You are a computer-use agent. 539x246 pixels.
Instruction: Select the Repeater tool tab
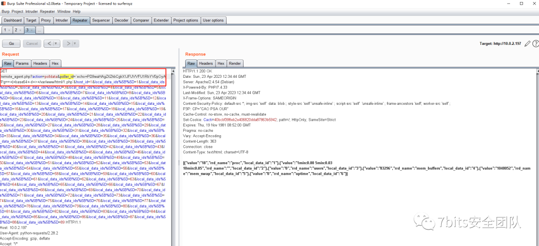[80, 20]
